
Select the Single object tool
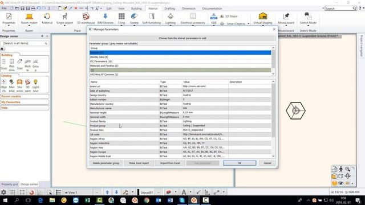point(64,19)
